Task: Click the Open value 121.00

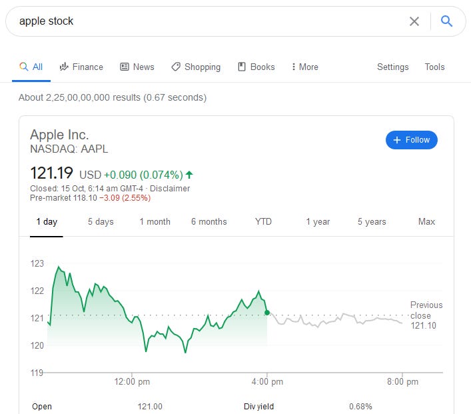Action: 150,407
